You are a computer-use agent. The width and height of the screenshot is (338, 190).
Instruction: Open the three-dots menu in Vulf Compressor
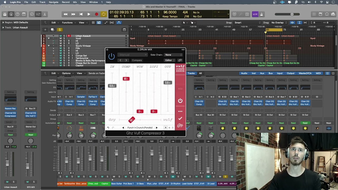180,111
